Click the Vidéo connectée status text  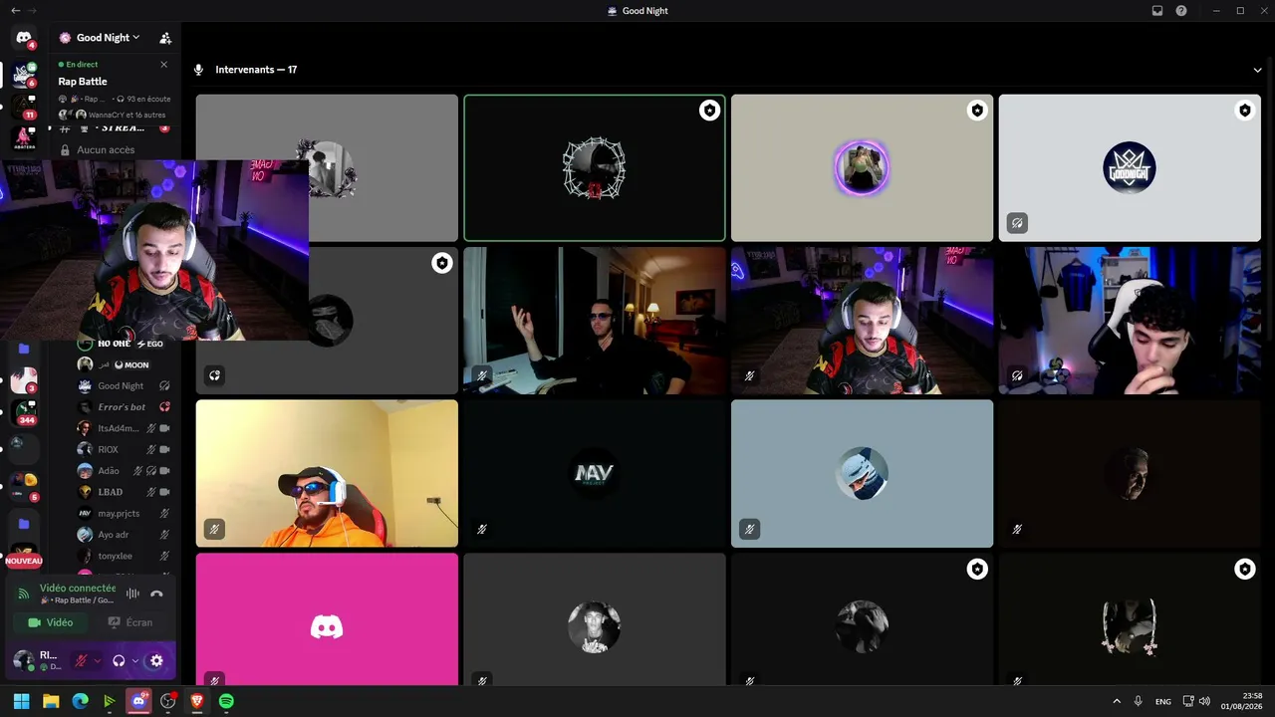coord(78,589)
